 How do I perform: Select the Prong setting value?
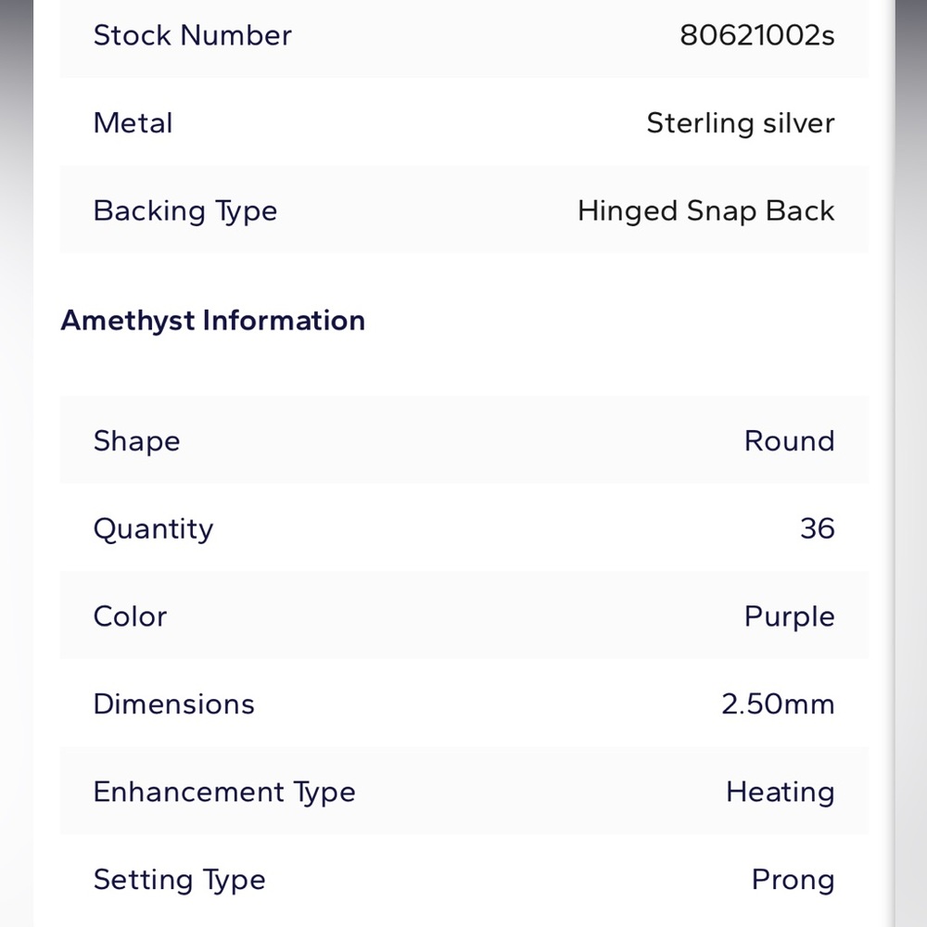pos(793,881)
